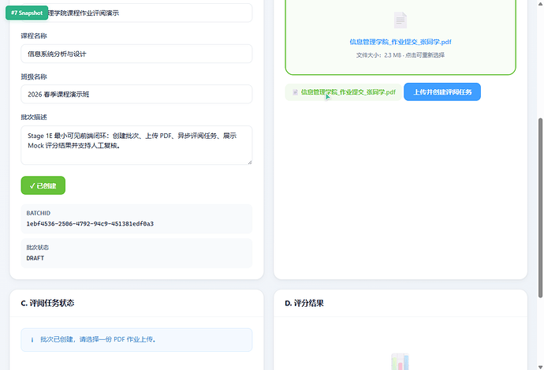Click the 班级名称 label
The image size is (544, 370).
coord(34,77)
